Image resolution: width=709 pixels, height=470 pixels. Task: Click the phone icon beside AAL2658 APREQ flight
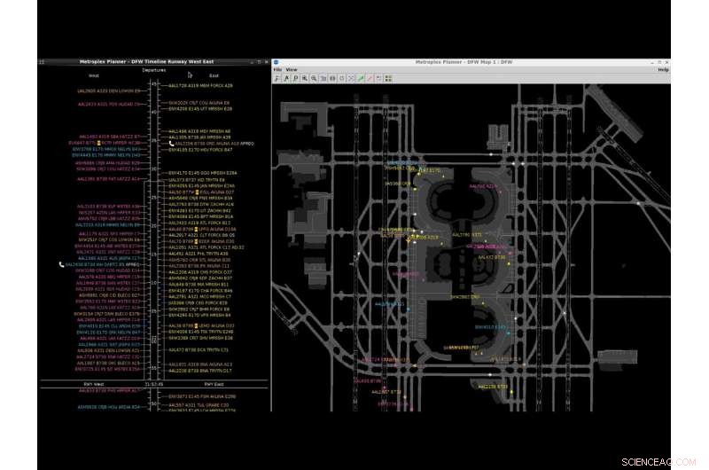point(61,264)
